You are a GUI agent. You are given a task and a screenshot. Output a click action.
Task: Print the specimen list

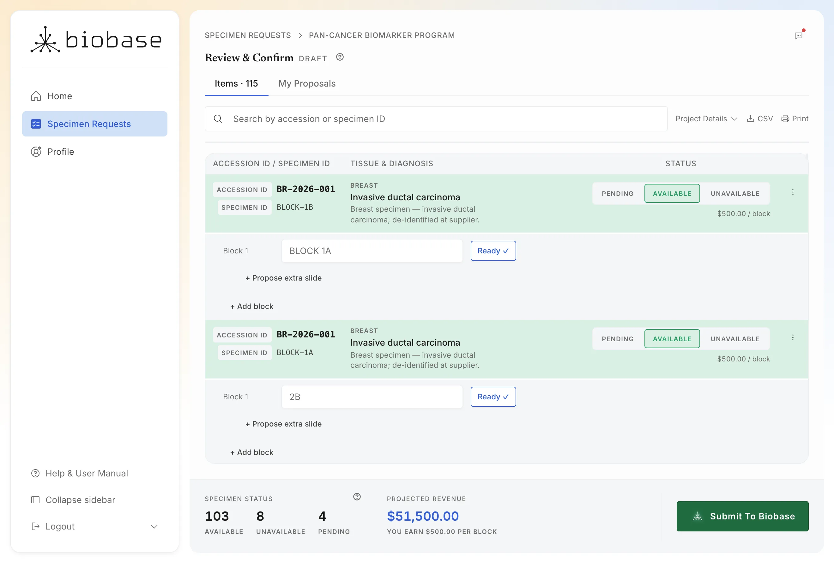tap(795, 119)
